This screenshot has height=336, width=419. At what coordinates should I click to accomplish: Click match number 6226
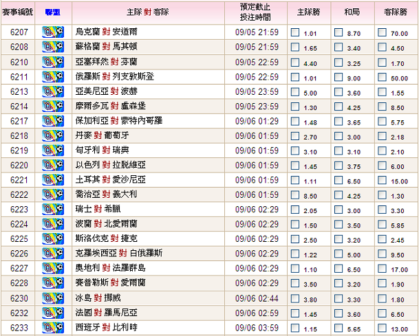pos(19,254)
